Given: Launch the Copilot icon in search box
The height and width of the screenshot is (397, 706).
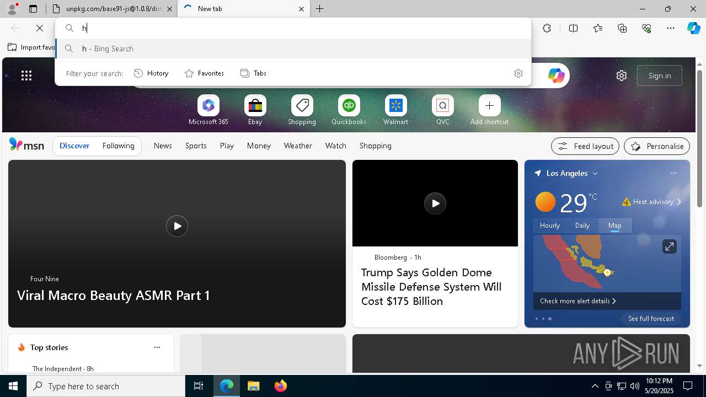Looking at the screenshot, I should pyautogui.click(x=556, y=76).
